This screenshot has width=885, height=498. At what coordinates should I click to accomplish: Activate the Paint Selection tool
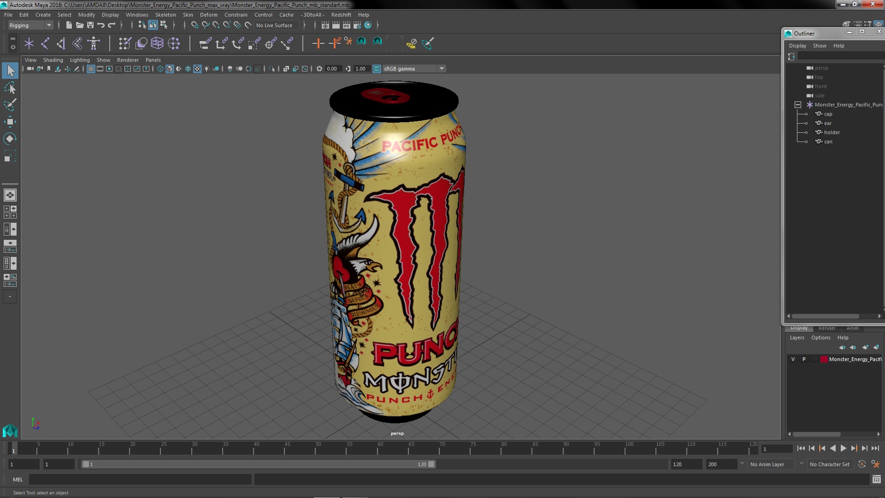click(x=10, y=105)
